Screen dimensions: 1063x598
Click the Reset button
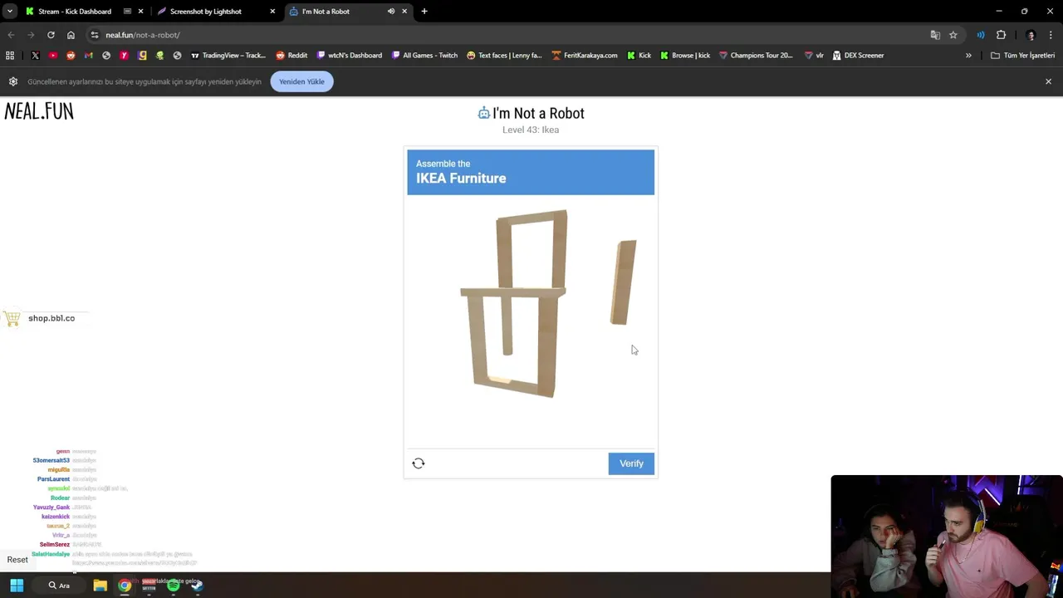17,560
